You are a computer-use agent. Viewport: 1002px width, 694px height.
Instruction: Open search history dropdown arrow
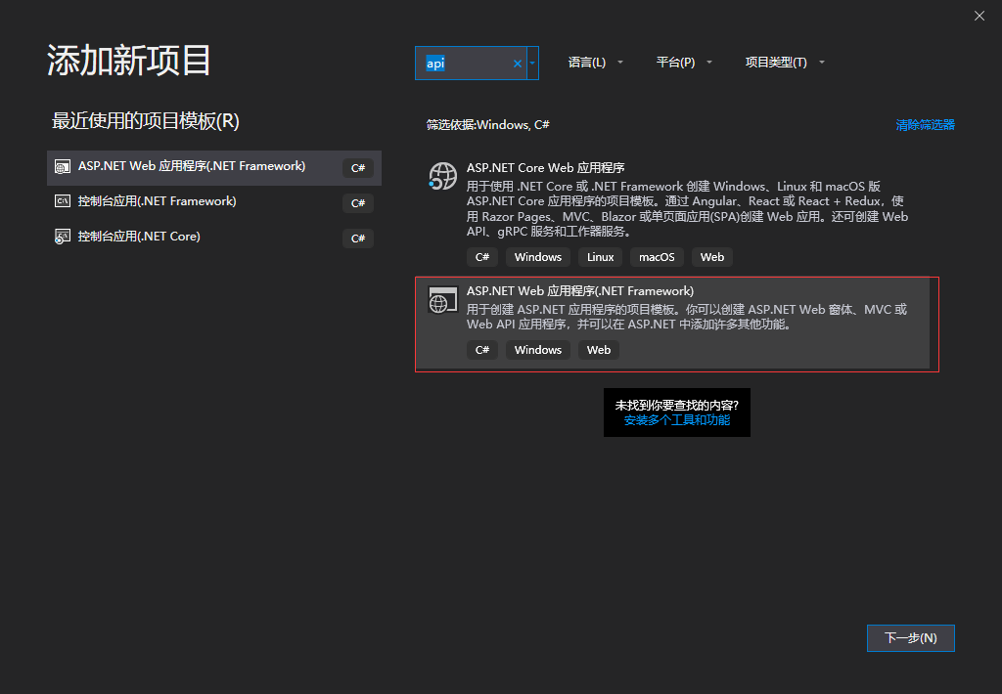click(x=532, y=64)
